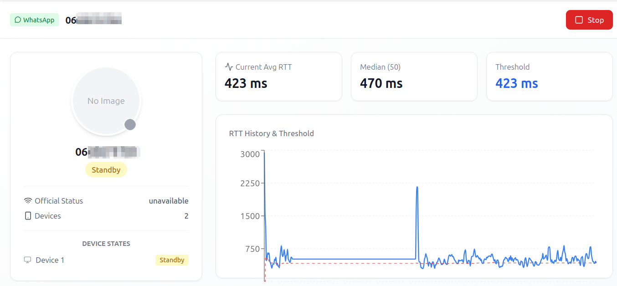Image resolution: width=617 pixels, height=286 pixels.
Task: Click the monitor icon beside Device 1
Action: 28,260
